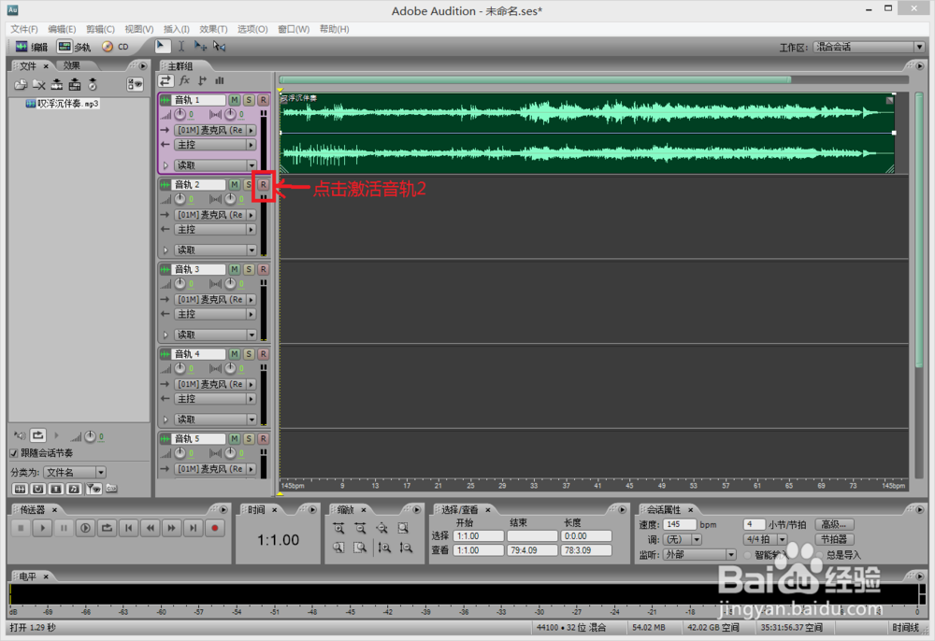Solo track 1 with S button

tap(249, 100)
